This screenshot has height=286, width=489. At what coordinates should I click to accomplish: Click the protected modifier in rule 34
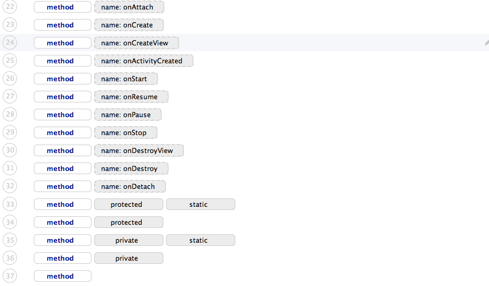point(128,222)
